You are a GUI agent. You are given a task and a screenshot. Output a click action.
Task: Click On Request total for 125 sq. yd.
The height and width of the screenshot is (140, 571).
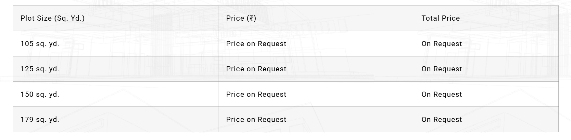[441, 69]
